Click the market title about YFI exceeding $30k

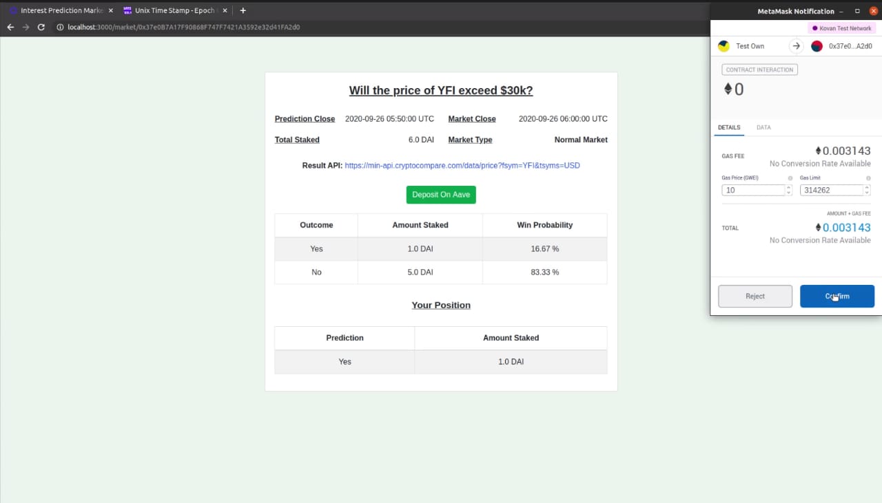(441, 91)
